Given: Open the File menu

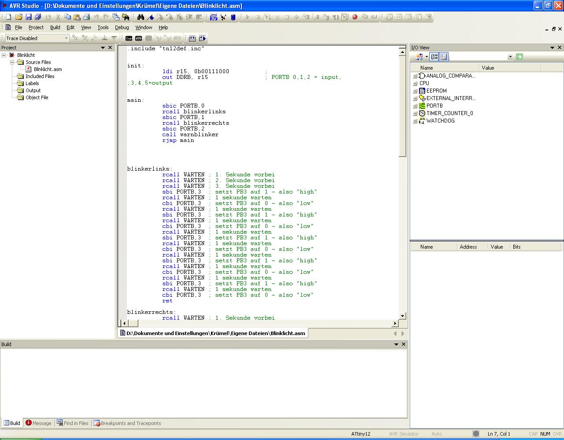Looking at the screenshot, I should 19,27.
